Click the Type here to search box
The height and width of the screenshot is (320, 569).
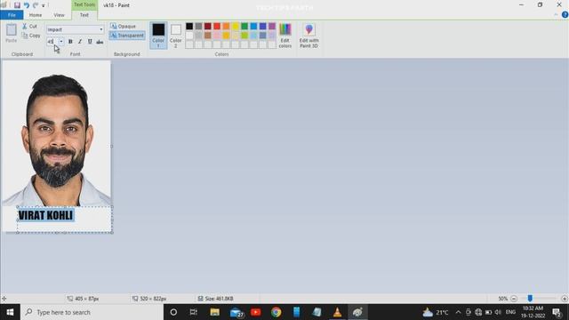point(92,312)
